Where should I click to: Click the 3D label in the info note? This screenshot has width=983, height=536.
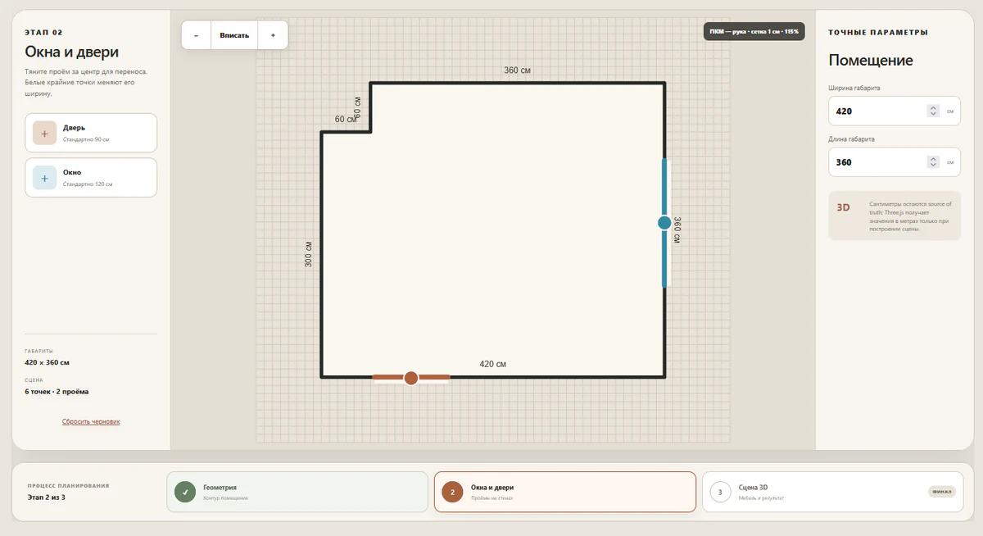(844, 207)
